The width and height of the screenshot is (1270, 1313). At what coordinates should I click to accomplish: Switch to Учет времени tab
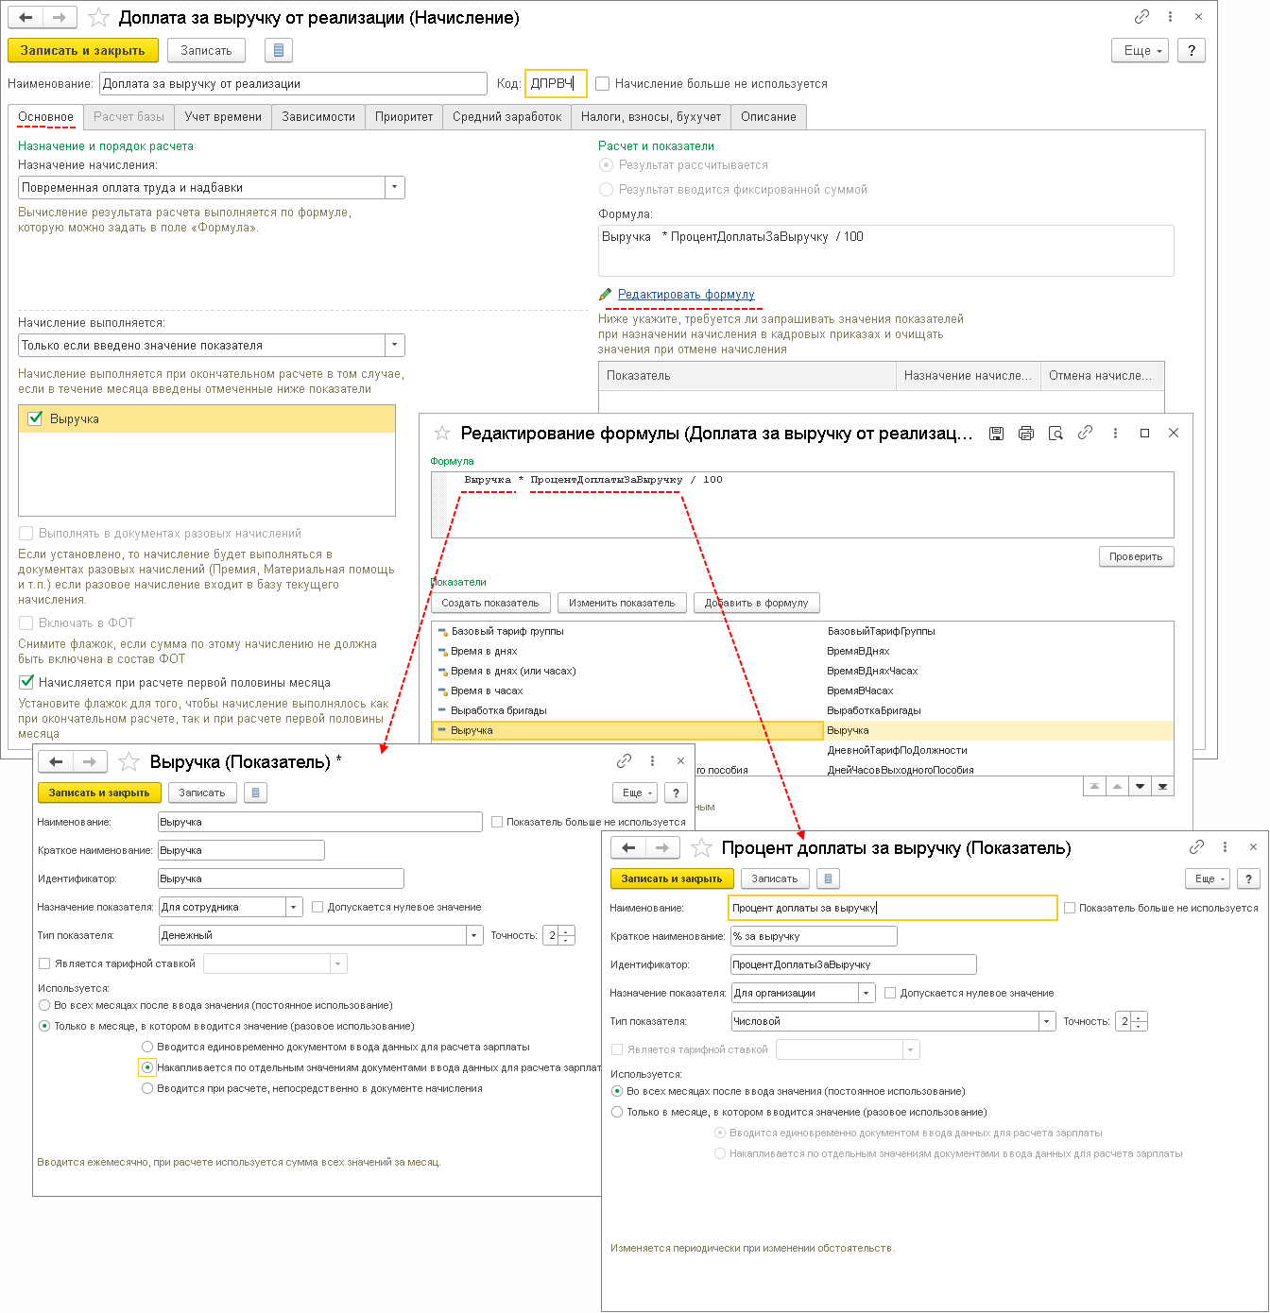223,117
